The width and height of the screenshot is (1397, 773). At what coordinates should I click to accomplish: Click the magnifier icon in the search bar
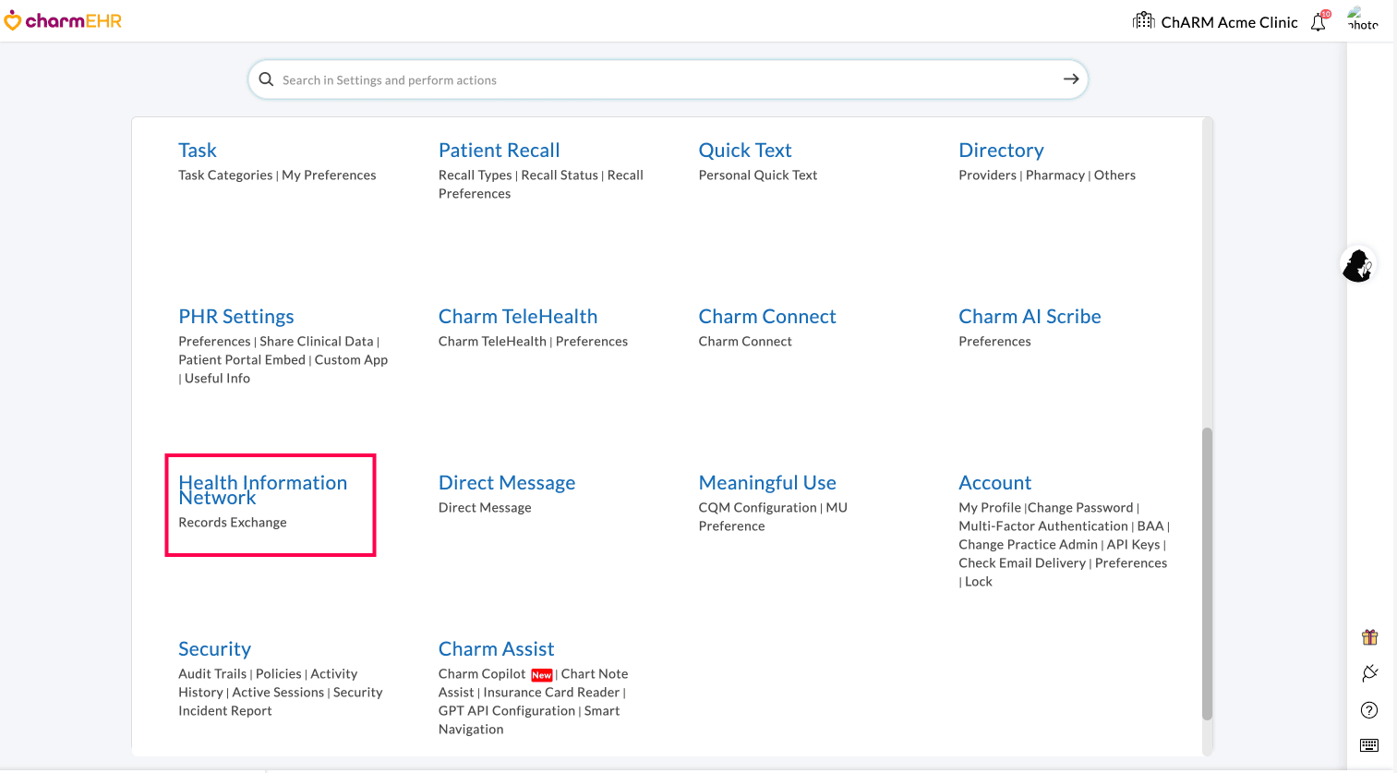coord(266,79)
